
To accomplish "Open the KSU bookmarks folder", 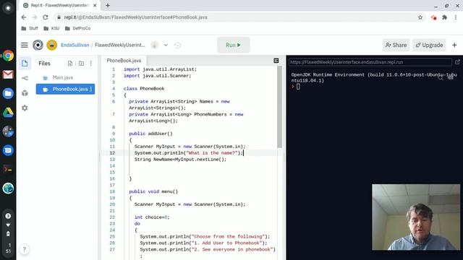I will pos(51,28).
